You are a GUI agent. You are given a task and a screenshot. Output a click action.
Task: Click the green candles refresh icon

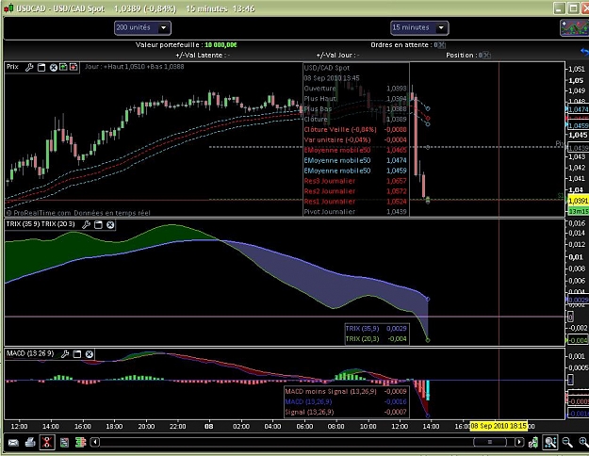(x=533, y=443)
